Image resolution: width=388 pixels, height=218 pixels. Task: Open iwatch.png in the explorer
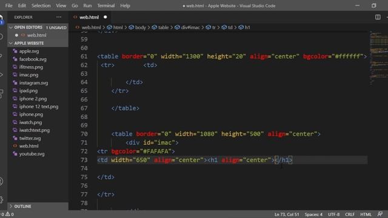[x=38, y=122]
